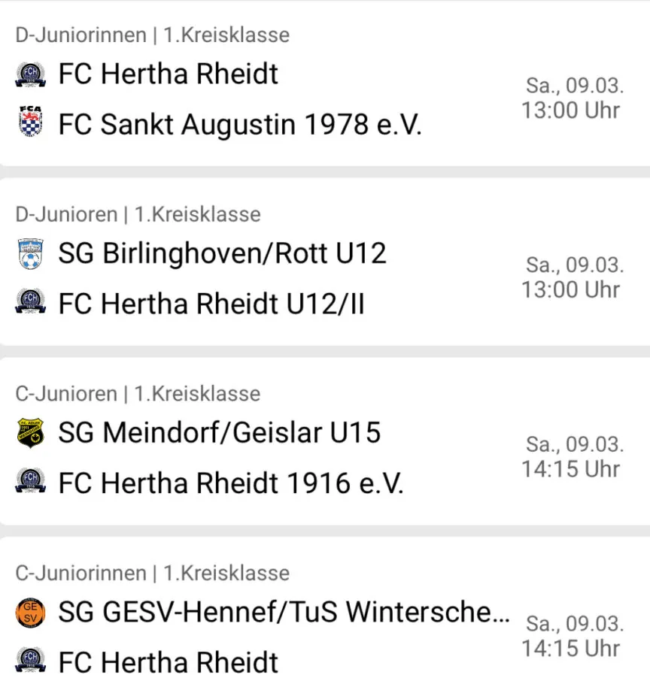Click the FC Sankt Augustin club crest
The image size is (650, 687).
click(30, 120)
